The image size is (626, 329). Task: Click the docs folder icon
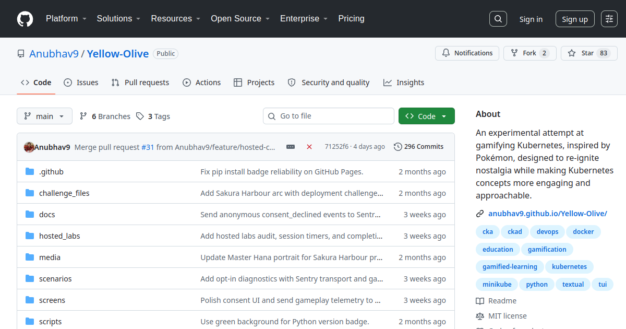click(30, 215)
